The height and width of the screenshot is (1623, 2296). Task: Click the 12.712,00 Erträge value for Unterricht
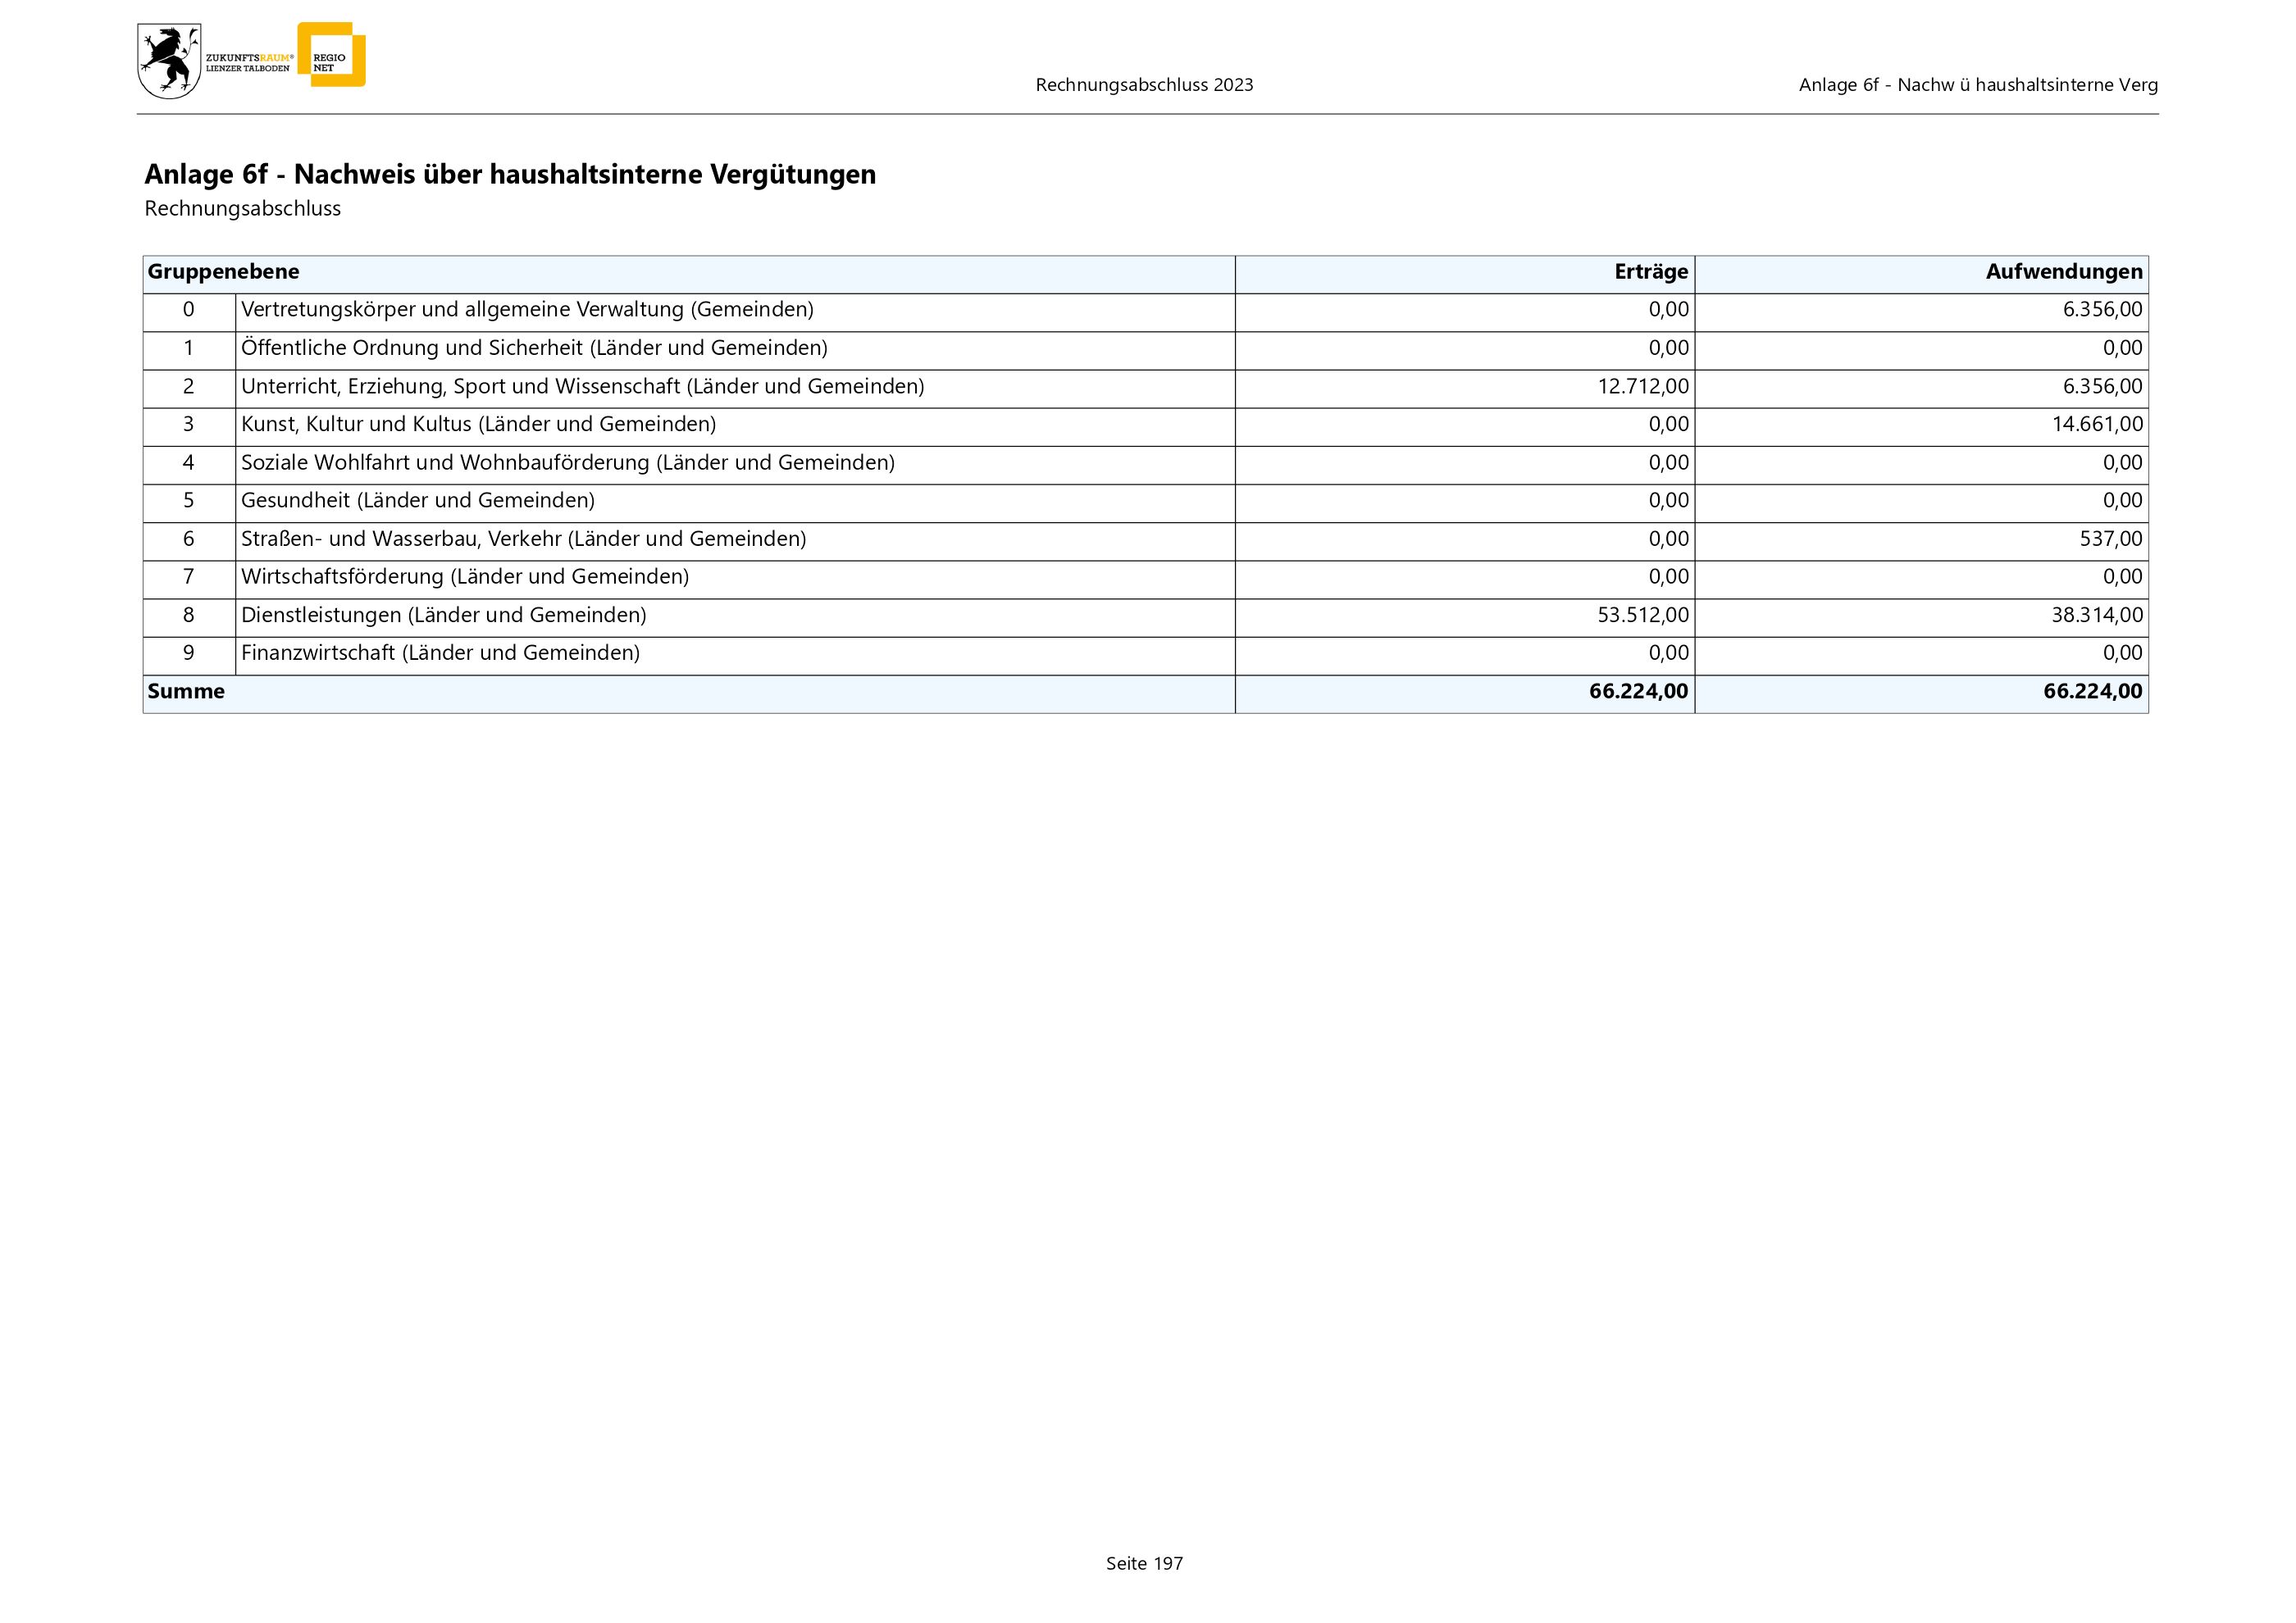1642,387
